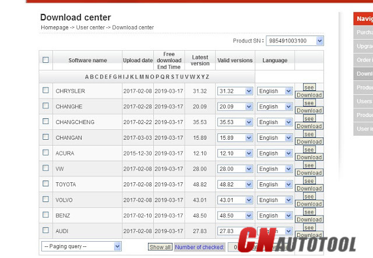Viewport: 373px width, 258px height.
Task: Download the VOLVO software
Action: click(x=309, y=204)
